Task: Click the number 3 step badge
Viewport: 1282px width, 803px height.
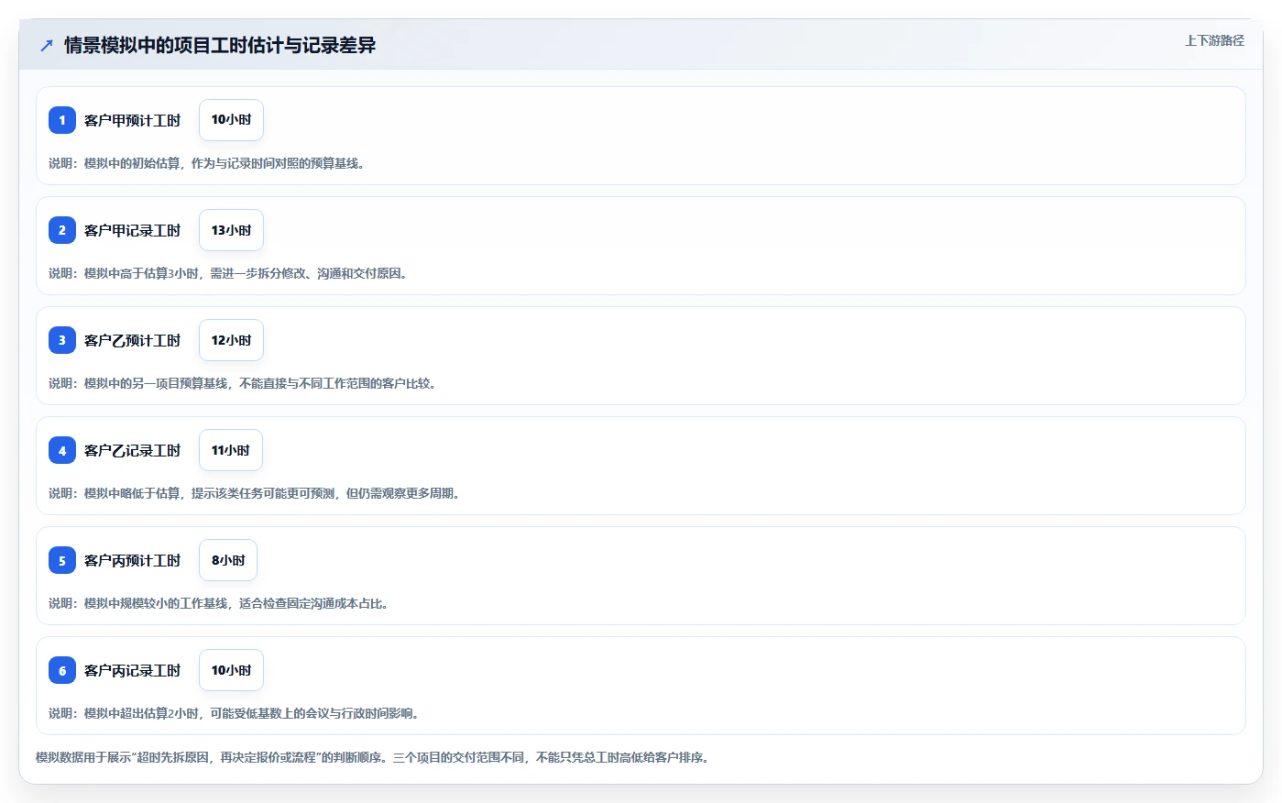Action: (x=62, y=340)
